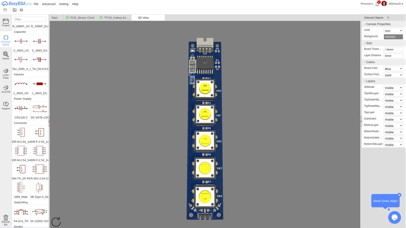Click the Background color swatch field
Image resolution: width=406 pixels, height=228 pixels.
[x=393, y=37]
